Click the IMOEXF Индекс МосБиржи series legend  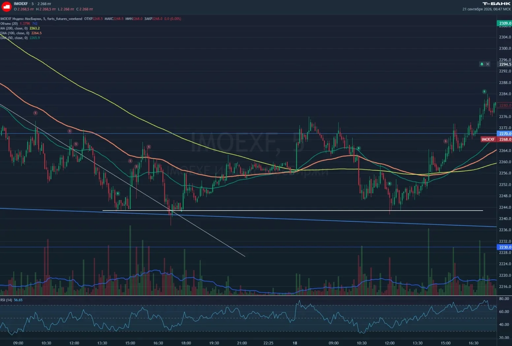[x=41, y=19]
